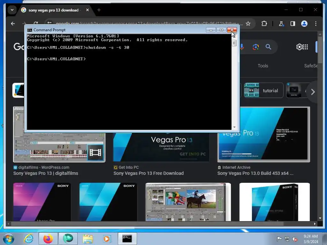
Task: Maximize the Command Prompt window
Action: (221, 30)
